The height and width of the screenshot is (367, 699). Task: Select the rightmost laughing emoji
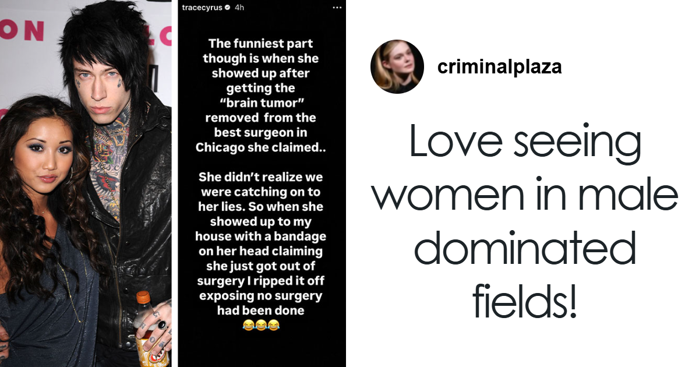tap(274, 324)
